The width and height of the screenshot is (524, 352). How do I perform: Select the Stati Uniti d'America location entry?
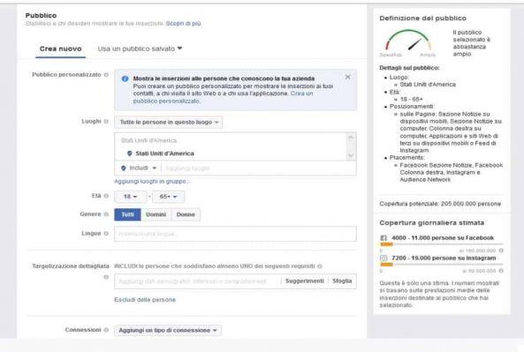pyautogui.click(x=164, y=154)
